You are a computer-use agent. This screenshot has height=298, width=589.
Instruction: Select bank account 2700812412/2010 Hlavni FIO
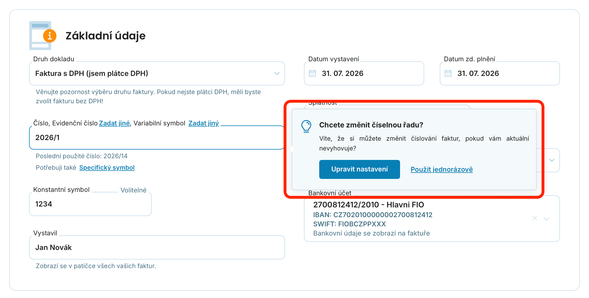[x=369, y=205]
